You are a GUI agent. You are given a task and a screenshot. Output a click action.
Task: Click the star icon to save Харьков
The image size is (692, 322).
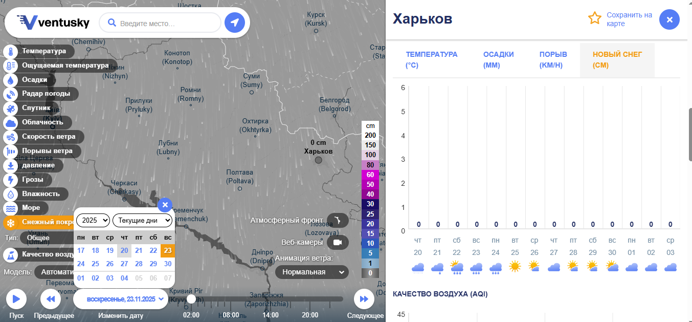[594, 19]
